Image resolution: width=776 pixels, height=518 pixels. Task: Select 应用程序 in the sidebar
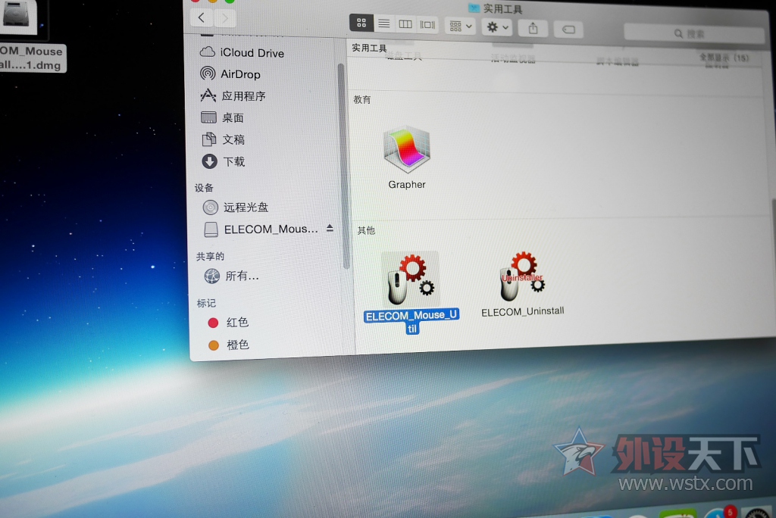click(242, 96)
